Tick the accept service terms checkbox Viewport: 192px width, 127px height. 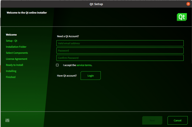coord(57,65)
